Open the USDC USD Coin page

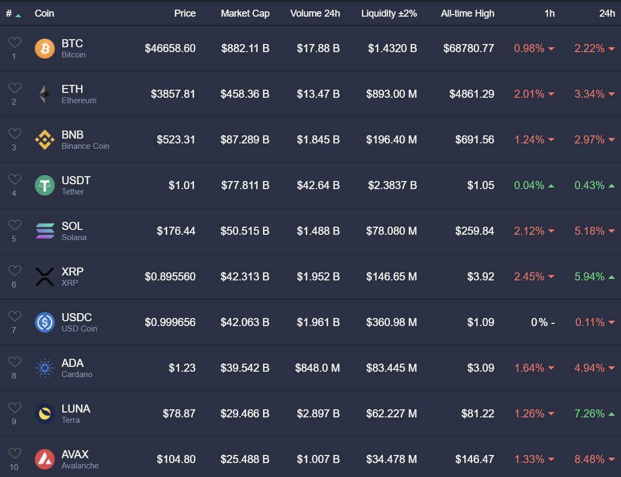(x=79, y=322)
